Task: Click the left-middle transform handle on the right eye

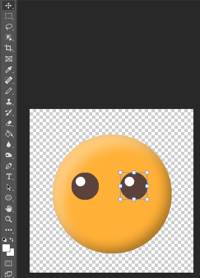Action: coord(120,186)
